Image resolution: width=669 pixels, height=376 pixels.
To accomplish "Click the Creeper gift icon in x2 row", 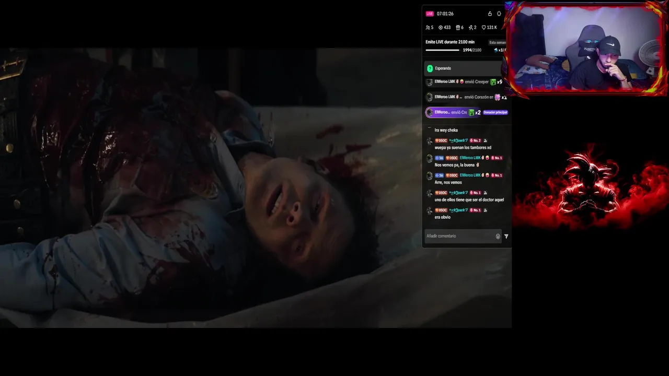I will [471, 112].
